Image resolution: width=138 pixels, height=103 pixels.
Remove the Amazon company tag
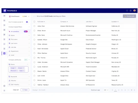click(23, 68)
